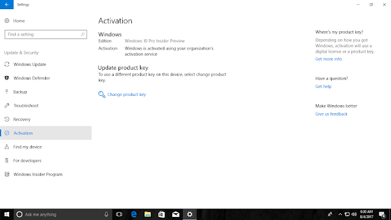Click the magnifier icon in the settings search
Image resolution: width=391 pixels, height=220 pixels.
(x=82, y=34)
